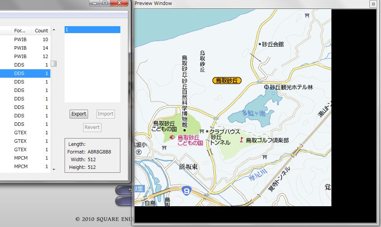Click the red eye icon near こどもの国
Viewport: 381px width, 227px height.
(x=172, y=137)
